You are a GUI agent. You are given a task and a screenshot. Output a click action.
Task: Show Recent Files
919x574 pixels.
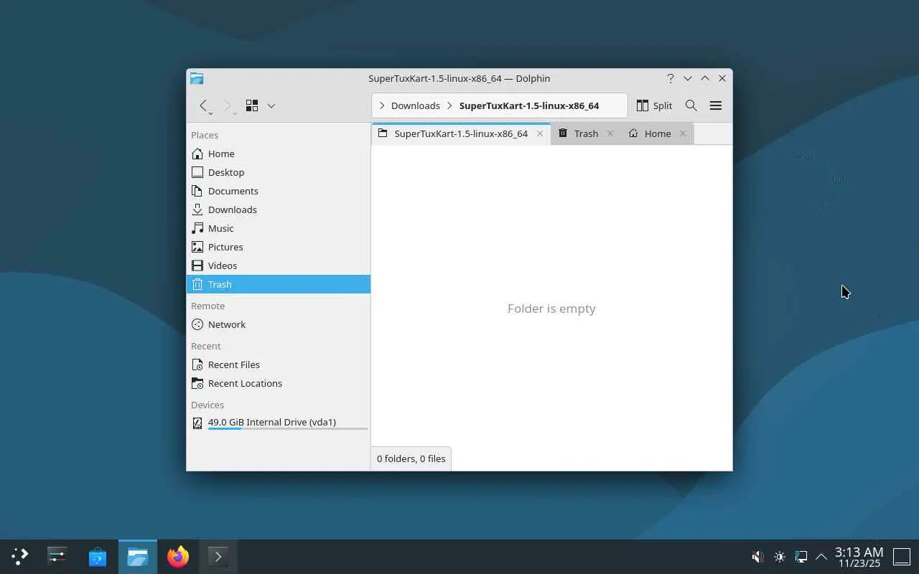coord(279,364)
